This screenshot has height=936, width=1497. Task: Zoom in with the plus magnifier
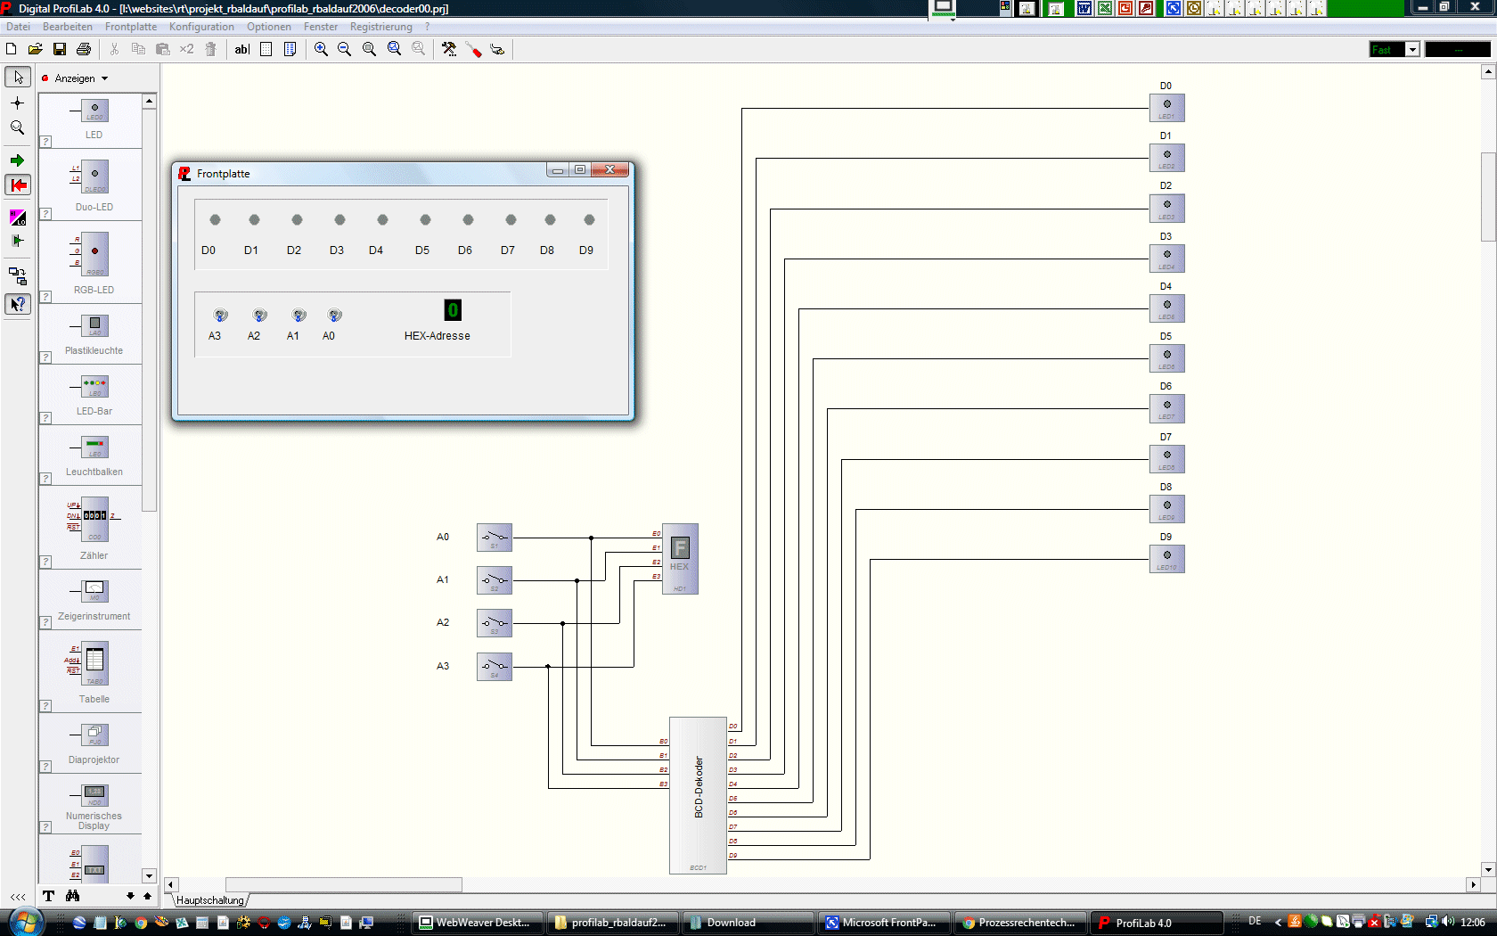click(321, 49)
